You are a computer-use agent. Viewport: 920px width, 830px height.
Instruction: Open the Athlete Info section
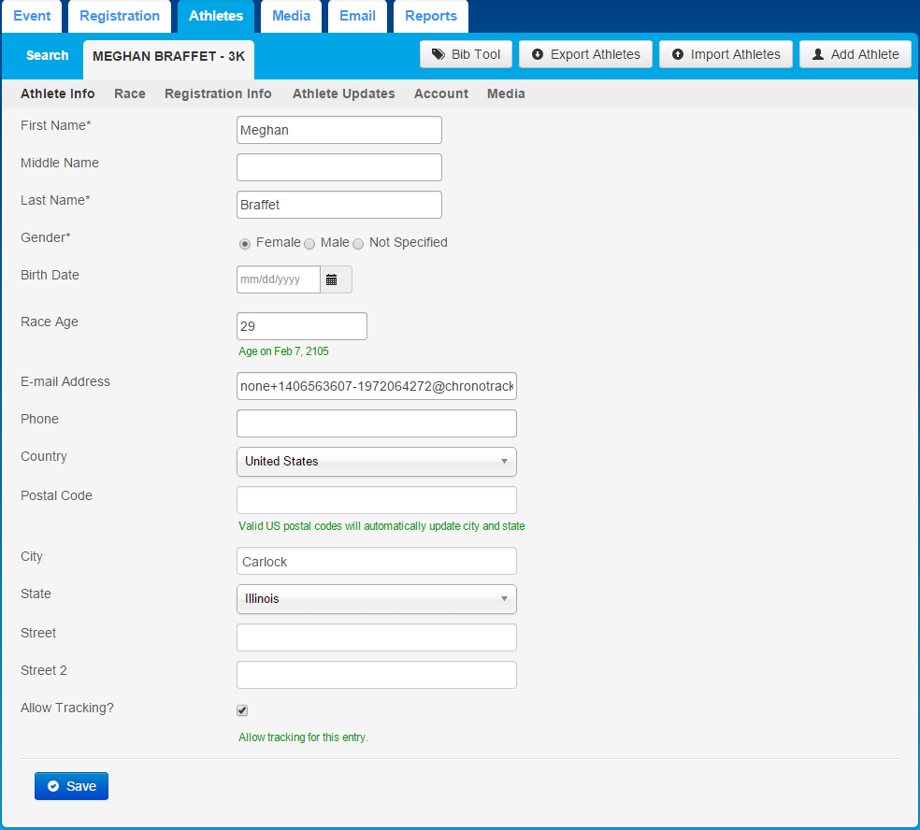click(58, 93)
